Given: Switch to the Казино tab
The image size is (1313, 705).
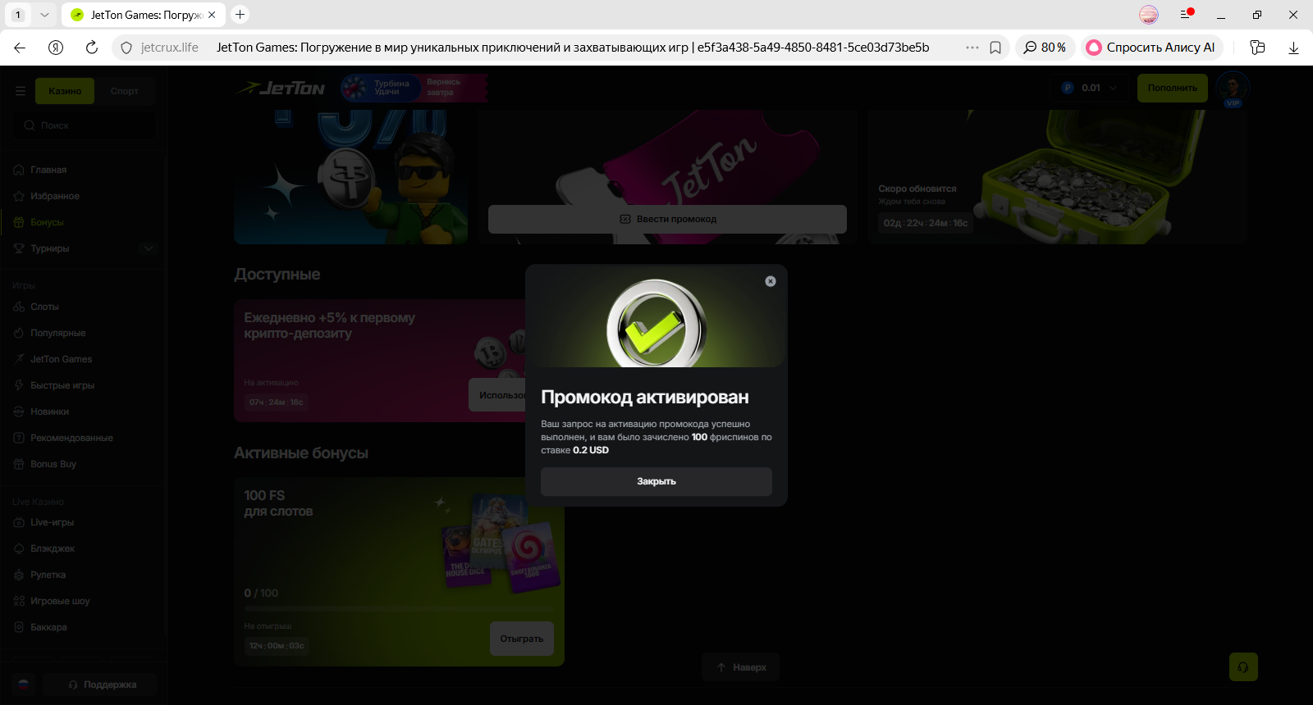Looking at the screenshot, I should (65, 91).
